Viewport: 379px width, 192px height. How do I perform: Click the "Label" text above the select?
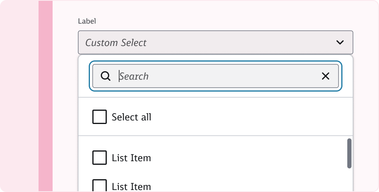[87, 21]
